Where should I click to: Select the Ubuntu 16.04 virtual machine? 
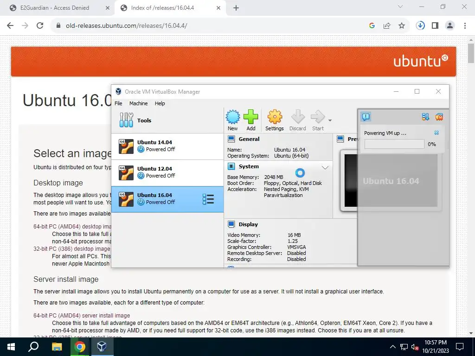point(167,199)
